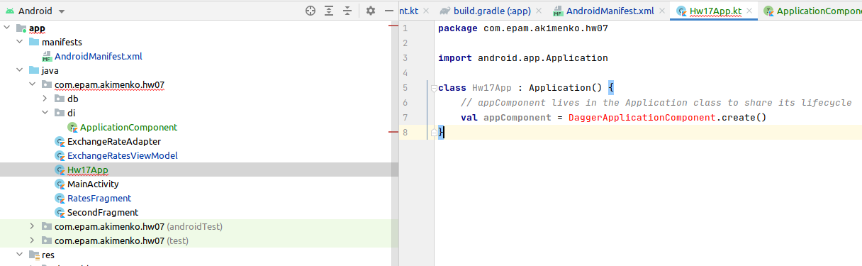Collapse the java folder

pyautogui.click(x=20, y=70)
